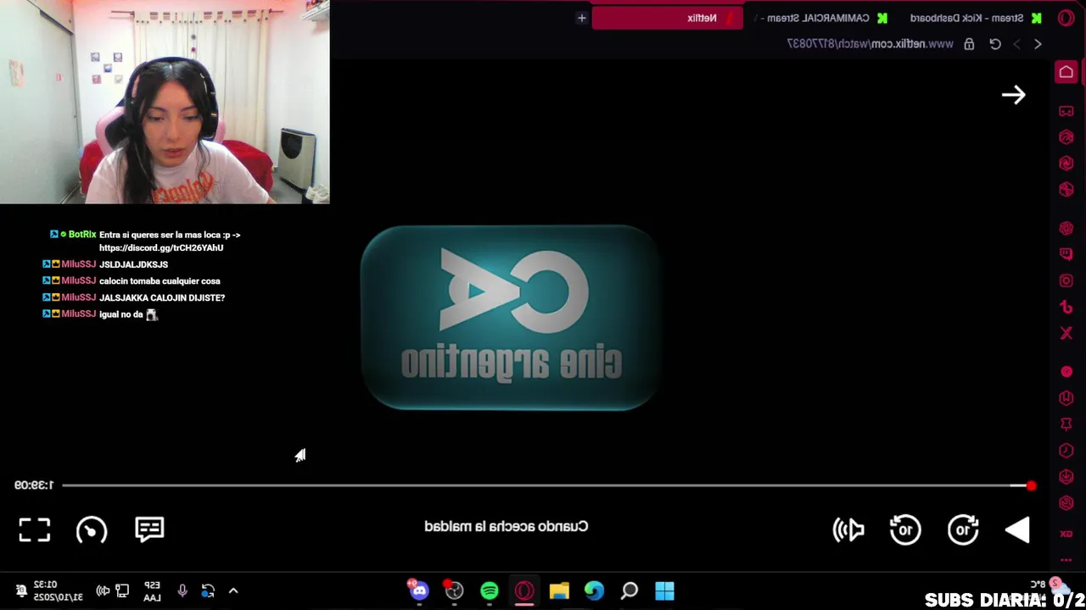Adjust Netflix volume speaker icon
This screenshot has width=1086, height=610.
coord(848,530)
